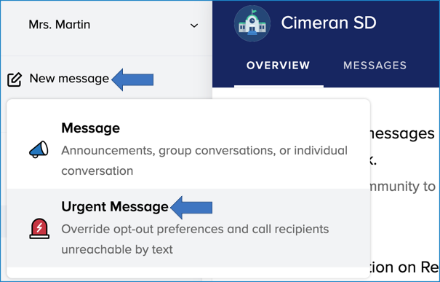Click the blue arrow beside Urgent Message
Image resolution: width=440 pixels, height=282 pixels.
[191, 208]
